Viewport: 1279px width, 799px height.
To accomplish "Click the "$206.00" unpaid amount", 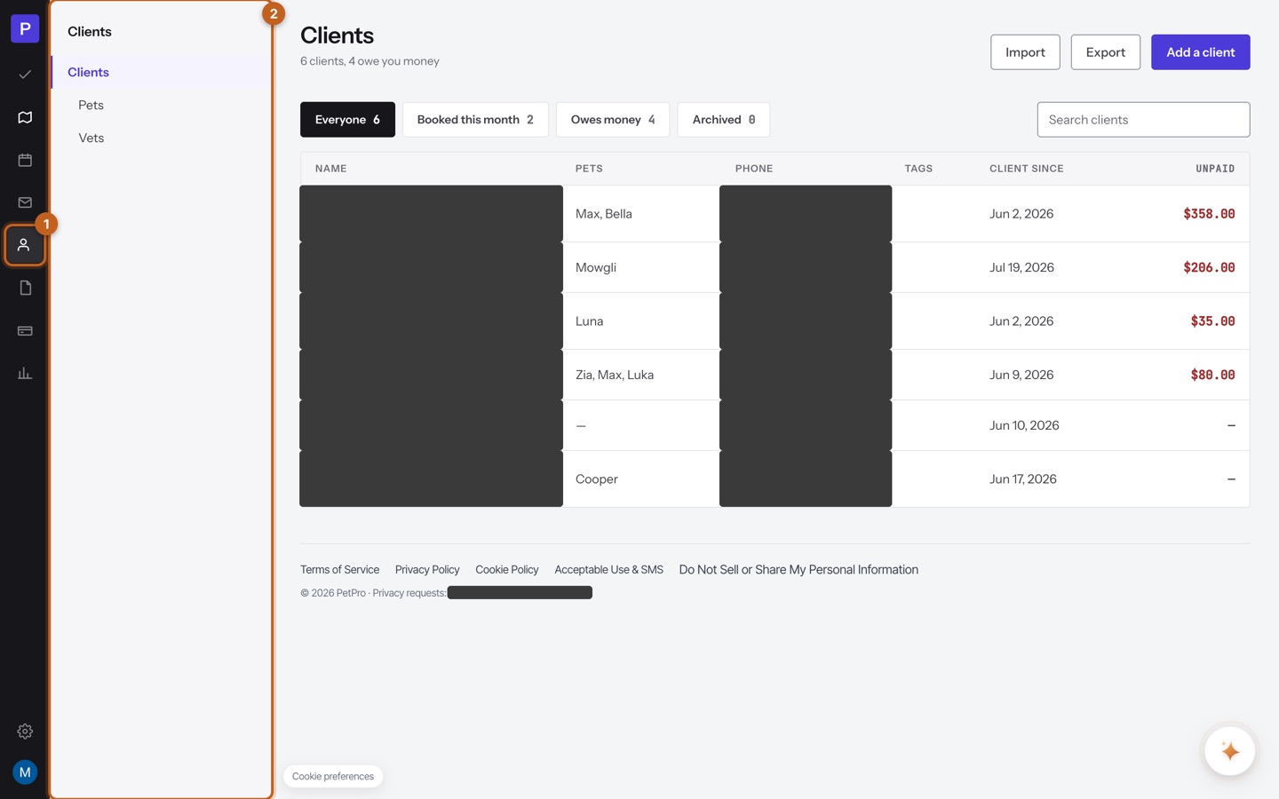I will 1209,267.
